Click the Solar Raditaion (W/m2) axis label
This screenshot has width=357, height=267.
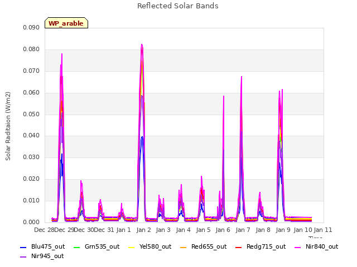(8, 126)
